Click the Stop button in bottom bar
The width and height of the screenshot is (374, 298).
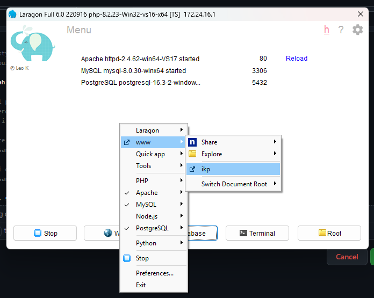[45, 233]
